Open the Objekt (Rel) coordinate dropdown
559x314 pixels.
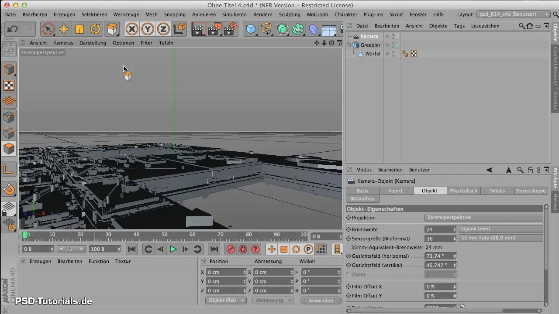click(225, 300)
